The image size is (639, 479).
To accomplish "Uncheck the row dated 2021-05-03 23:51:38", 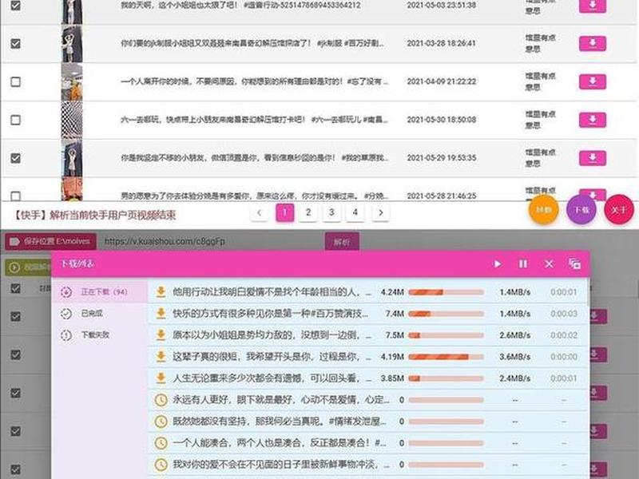I will (15, 6).
